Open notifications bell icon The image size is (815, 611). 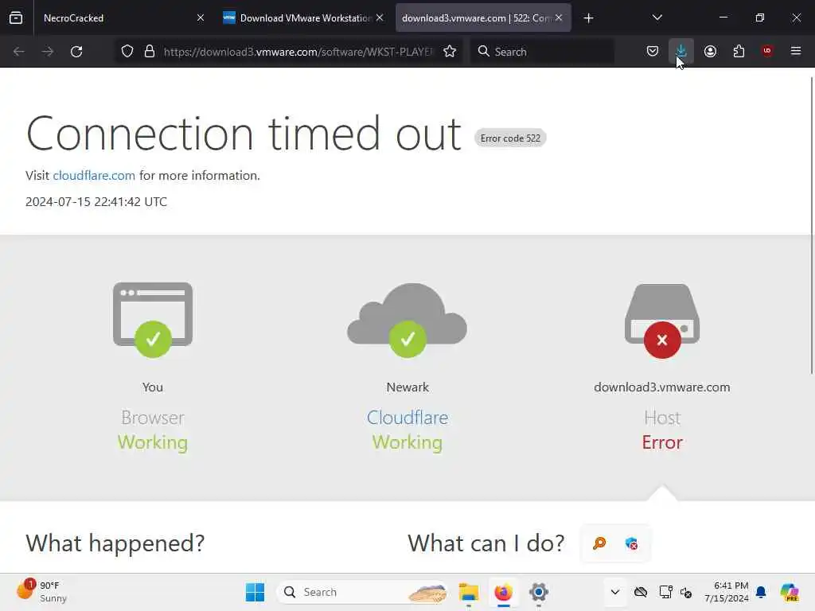[x=761, y=592]
